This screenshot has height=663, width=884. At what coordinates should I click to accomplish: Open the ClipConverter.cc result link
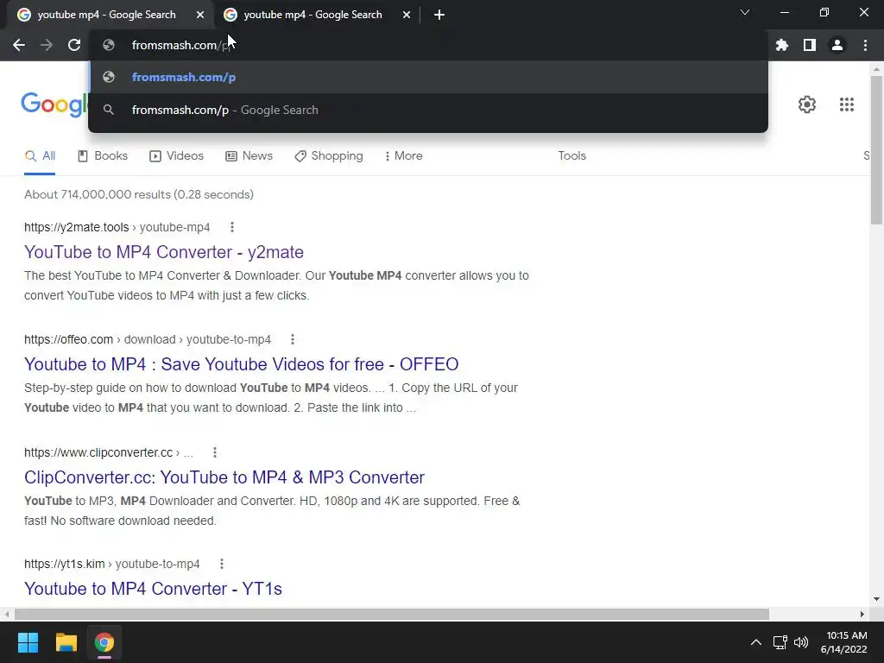click(224, 477)
